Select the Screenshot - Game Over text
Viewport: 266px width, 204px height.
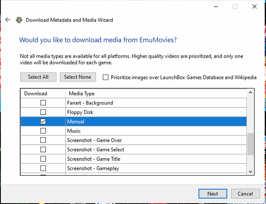click(95, 140)
